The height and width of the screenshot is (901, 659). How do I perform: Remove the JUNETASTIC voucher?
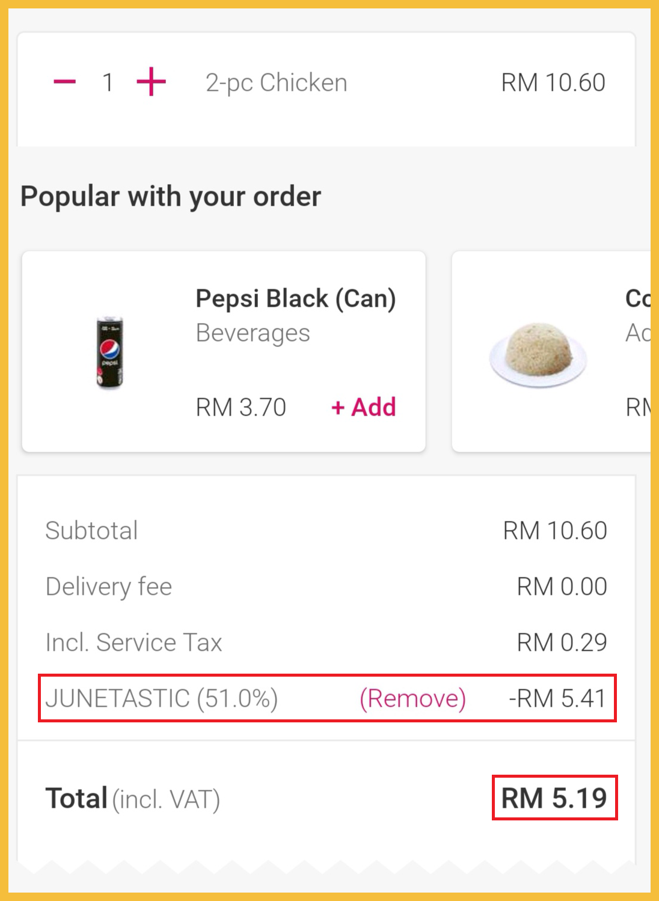tap(412, 698)
